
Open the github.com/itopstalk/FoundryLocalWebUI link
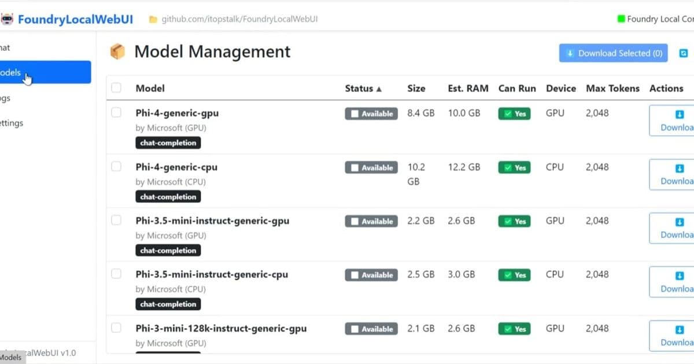tap(239, 19)
